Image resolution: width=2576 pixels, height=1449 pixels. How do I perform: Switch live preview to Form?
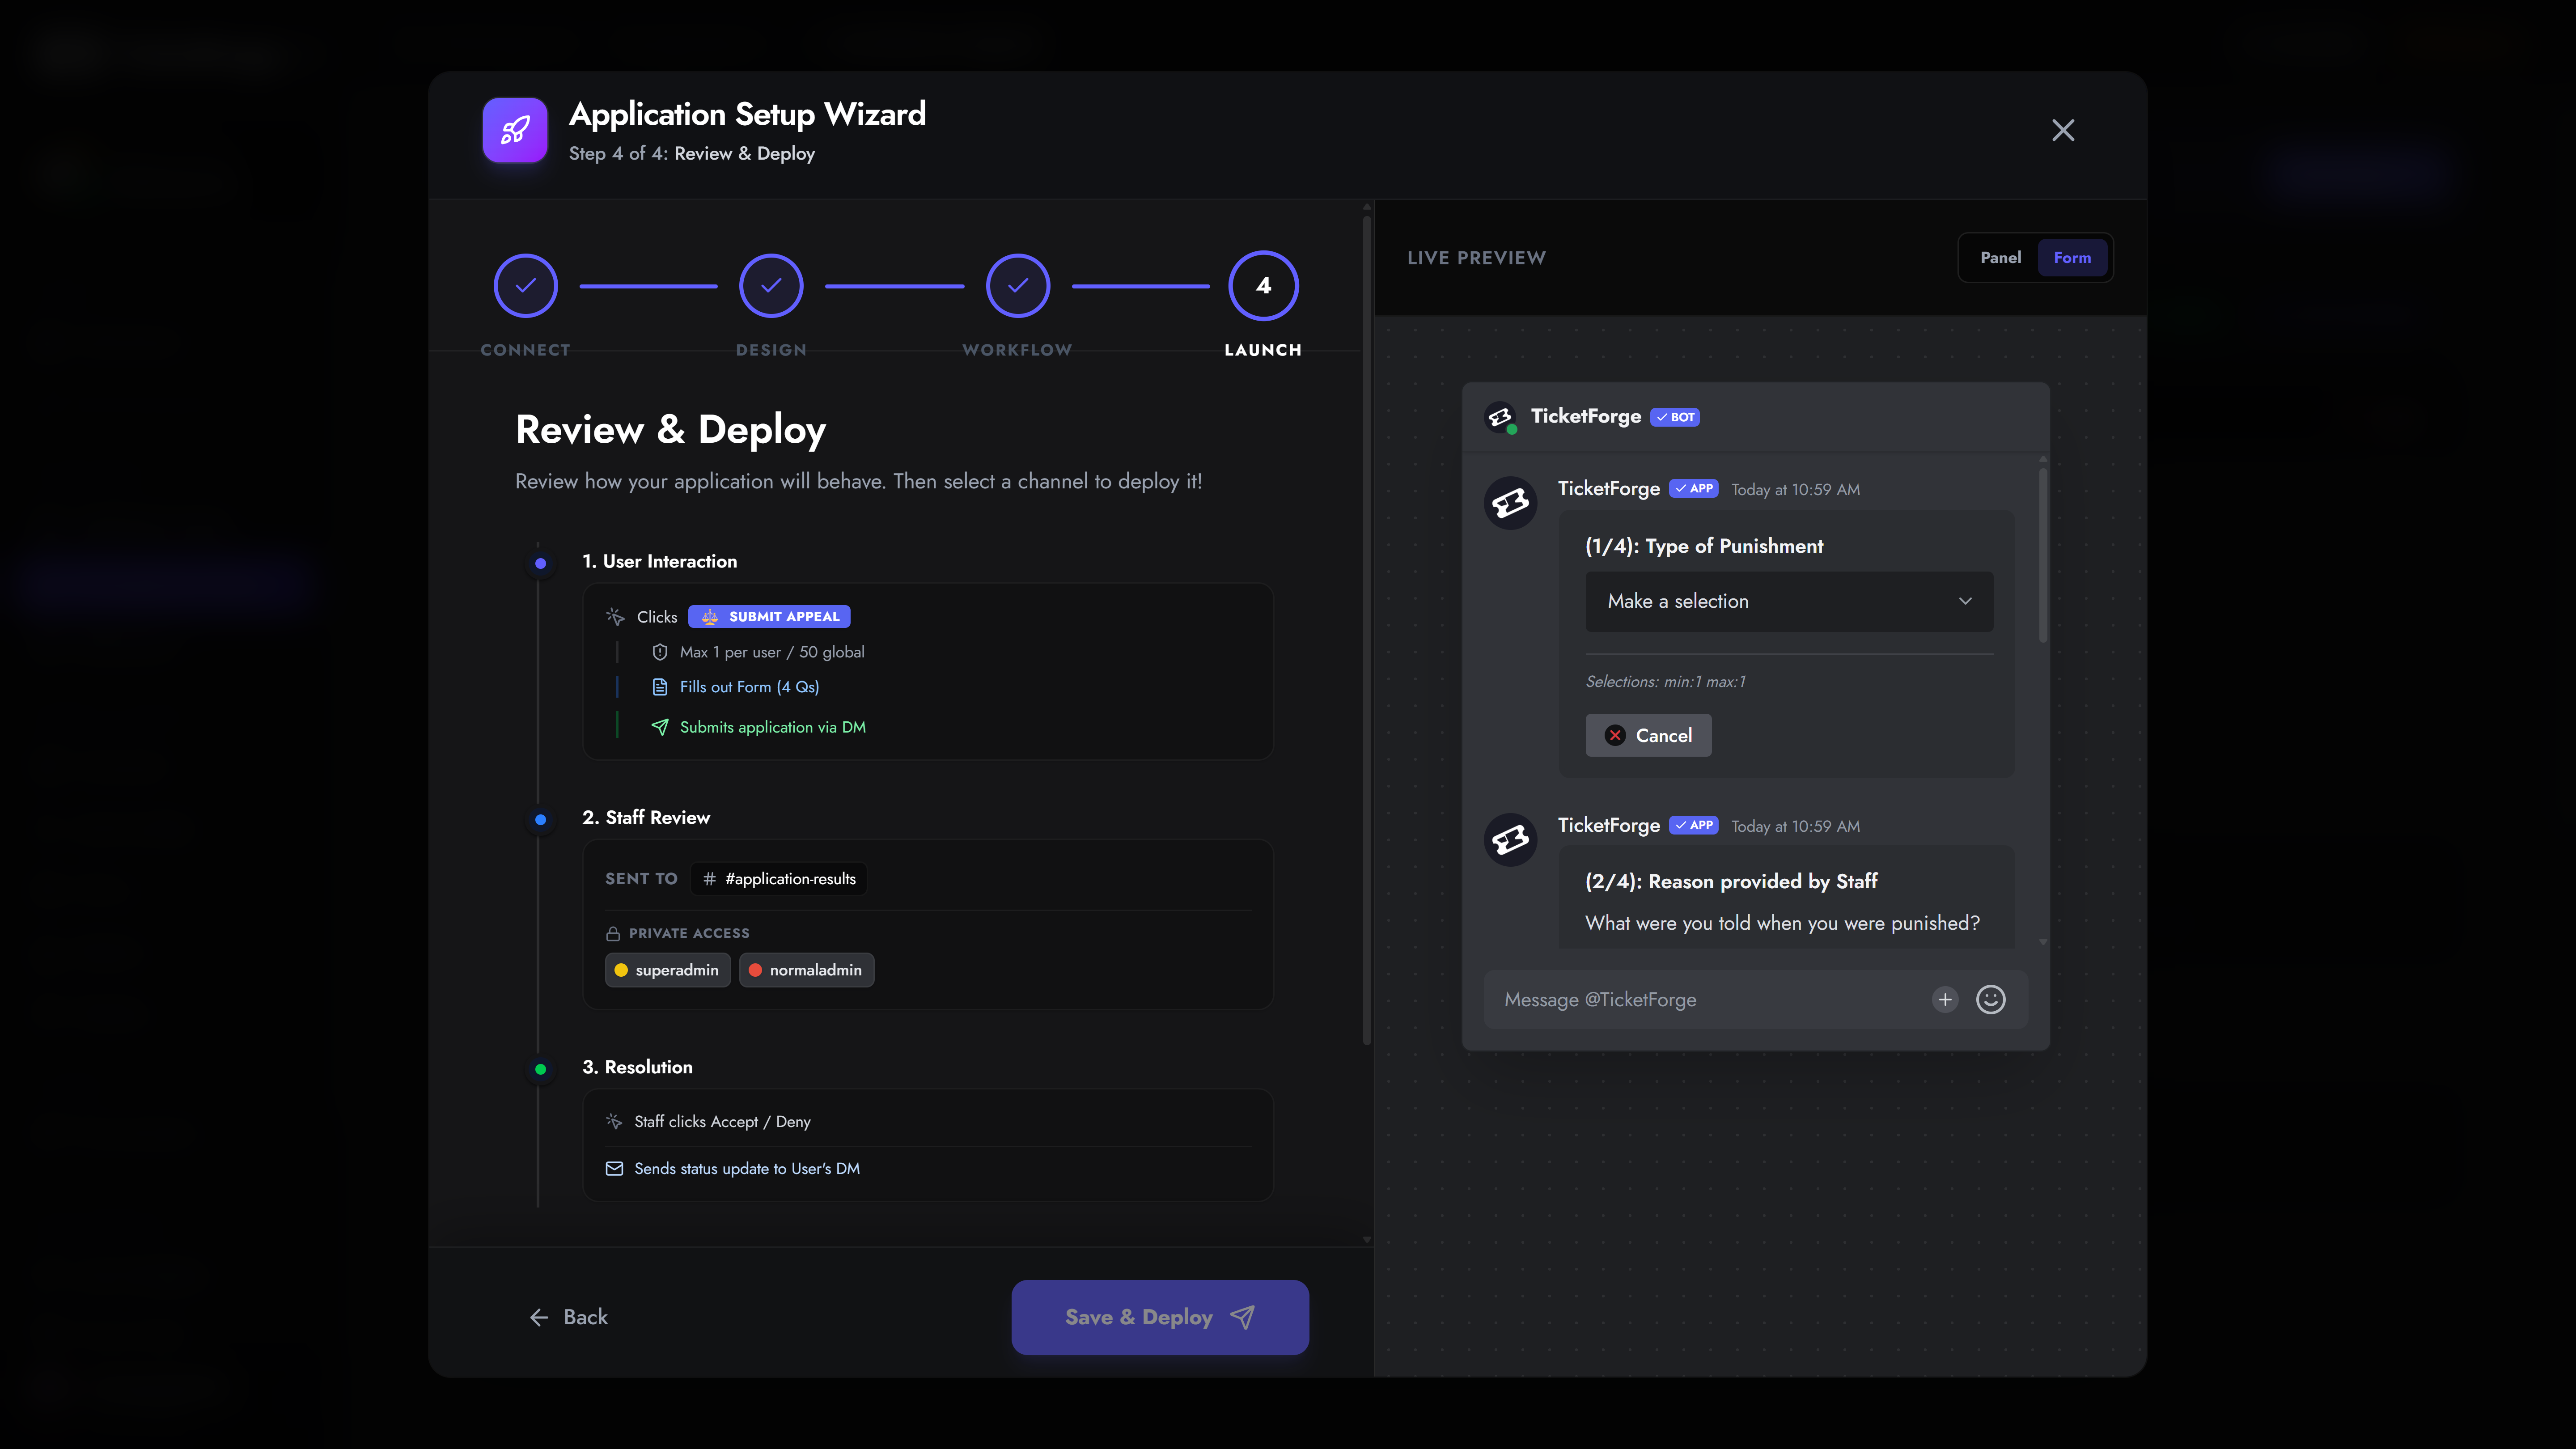(x=2072, y=258)
